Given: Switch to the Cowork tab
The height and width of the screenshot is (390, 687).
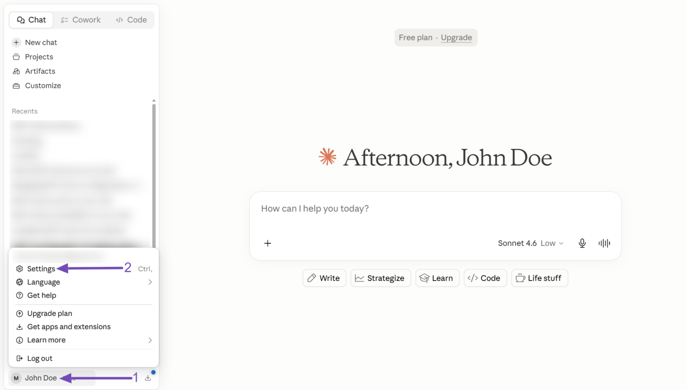Looking at the screenshot, I should point(81,20).
